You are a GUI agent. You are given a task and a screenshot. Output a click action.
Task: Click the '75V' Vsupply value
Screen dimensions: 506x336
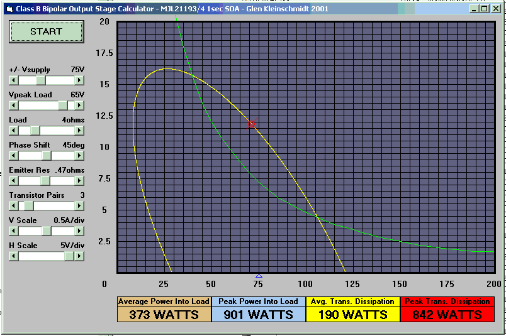77,70
